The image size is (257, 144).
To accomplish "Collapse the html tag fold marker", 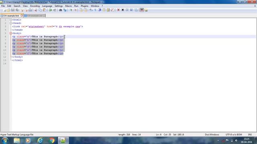I will (x=11, y=20).
